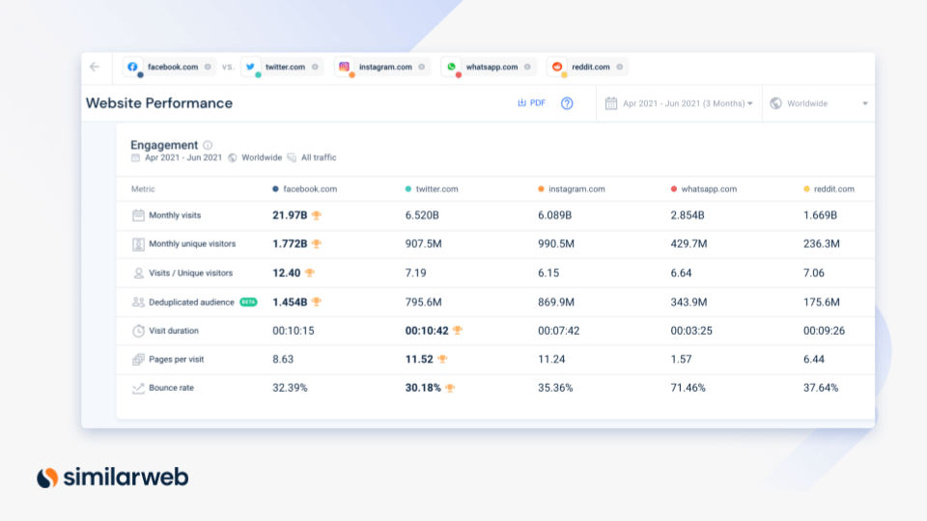Remove reddit.com from the comparison
Screen dimensions: 927x521
click(620, 67)
